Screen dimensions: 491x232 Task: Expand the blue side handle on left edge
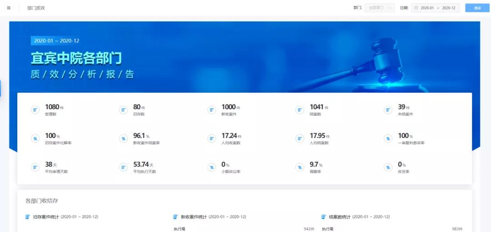pyautogui.click(x=0, y=88)
